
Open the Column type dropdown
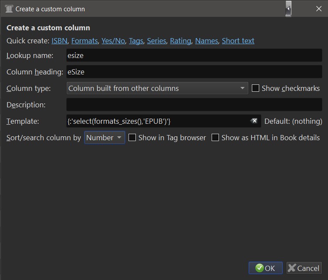(157, 88)
